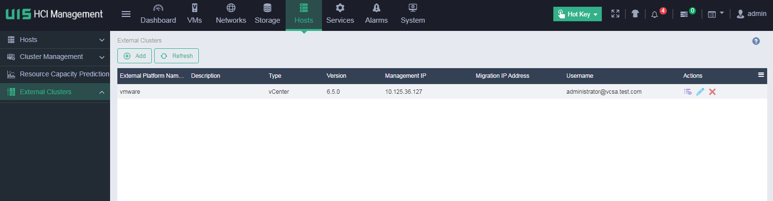Click the Hosts sidebar server icon

(11, 40)
